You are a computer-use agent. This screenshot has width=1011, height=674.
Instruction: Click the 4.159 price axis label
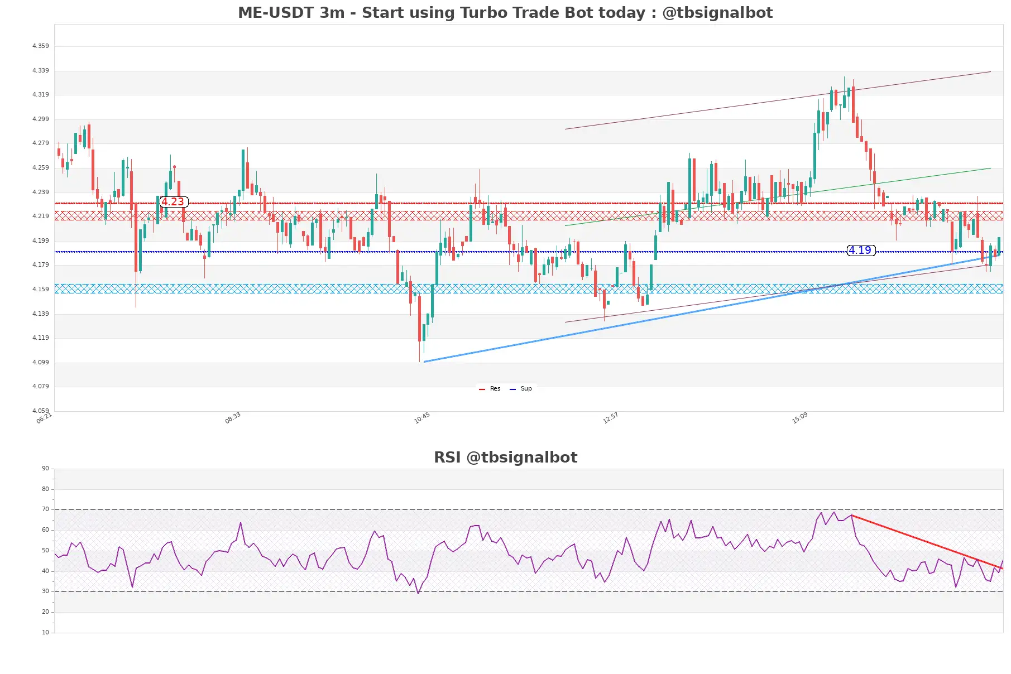pyautogui.click(x=40, y=289)
